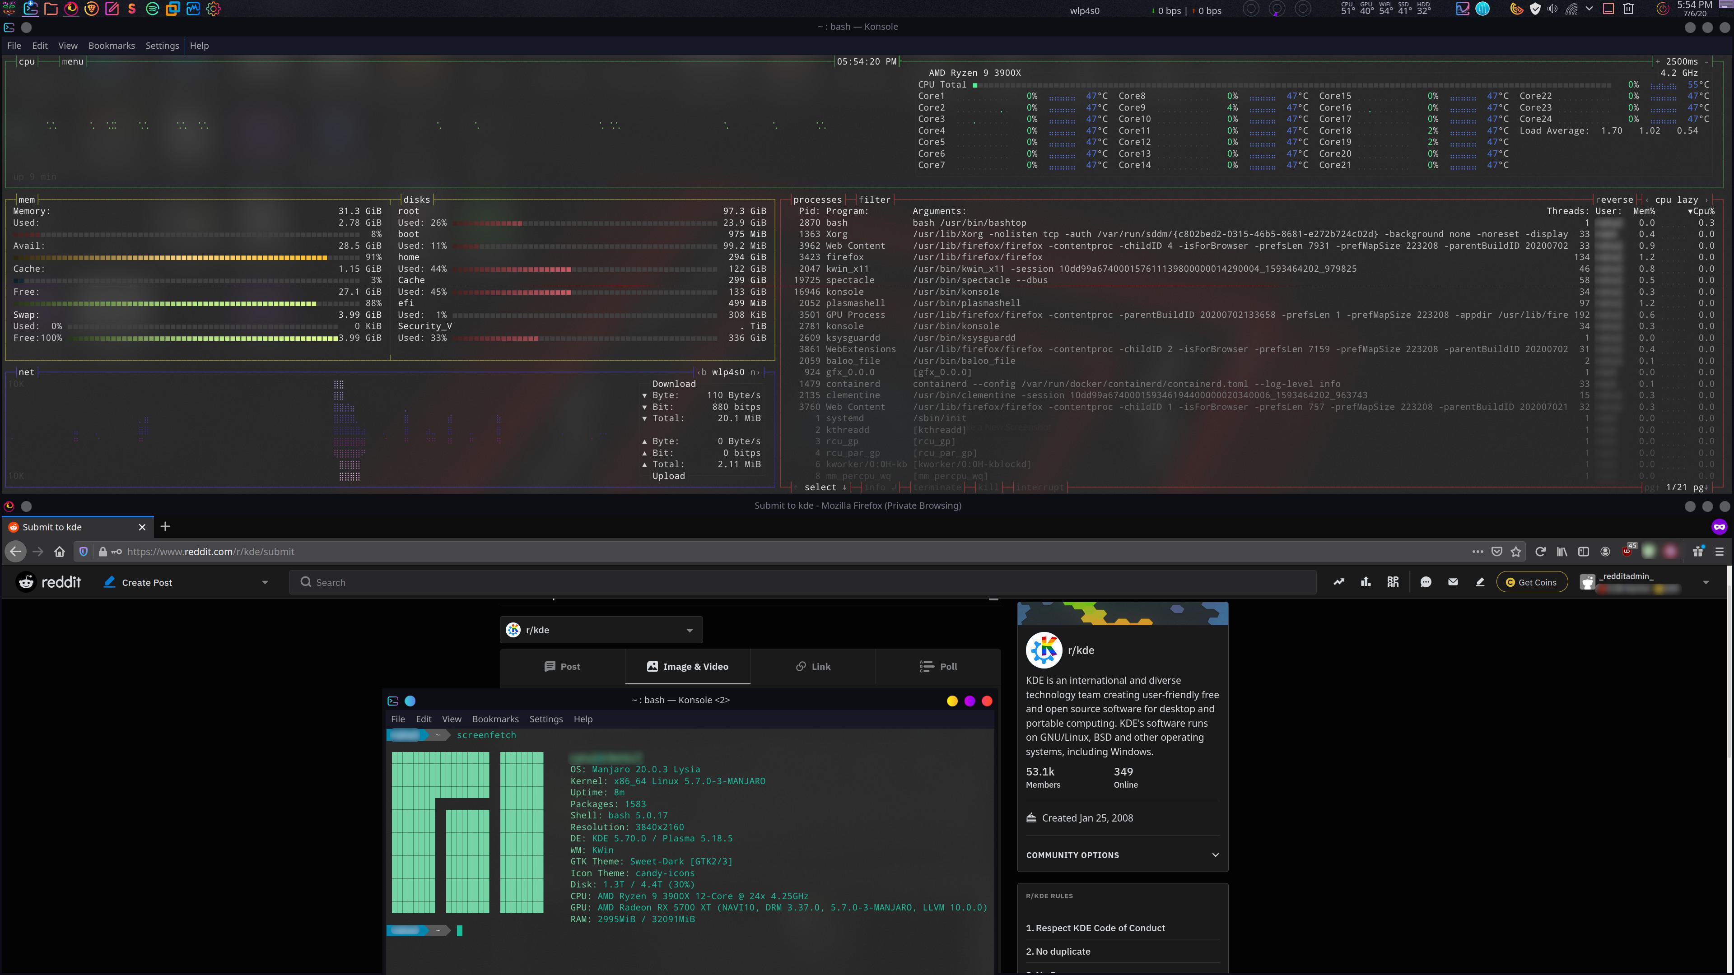Toggle the tracking protection shield
1734x975 pixels.
tap(83, 551)
